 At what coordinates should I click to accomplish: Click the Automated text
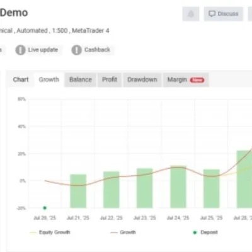[x=32, y=31]
